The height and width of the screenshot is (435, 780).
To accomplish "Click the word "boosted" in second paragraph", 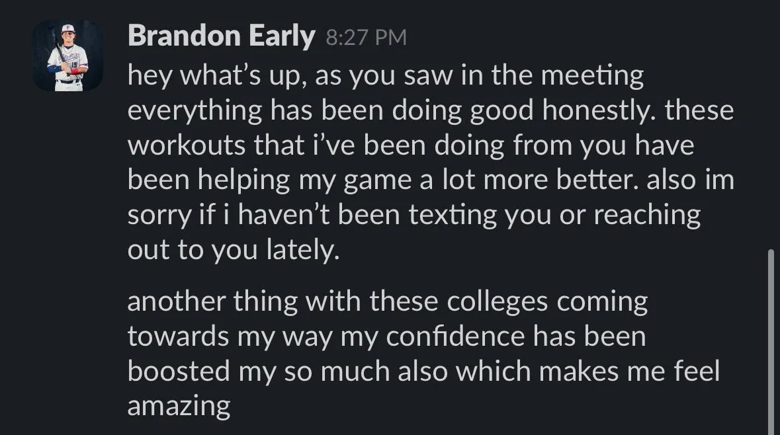I will (x=179, y=372).
